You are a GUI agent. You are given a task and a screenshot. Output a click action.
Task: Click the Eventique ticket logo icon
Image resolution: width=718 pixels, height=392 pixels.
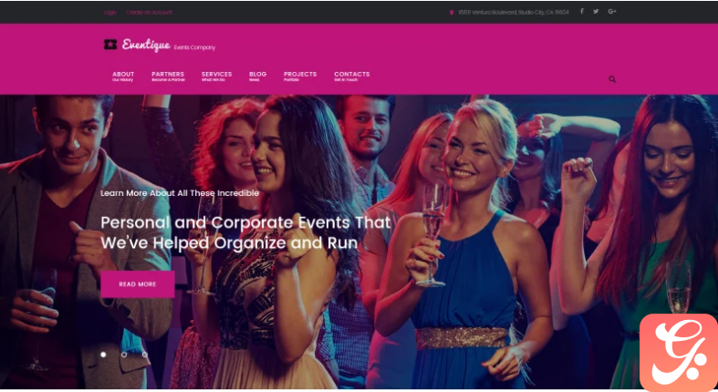(x=109, y=45)
